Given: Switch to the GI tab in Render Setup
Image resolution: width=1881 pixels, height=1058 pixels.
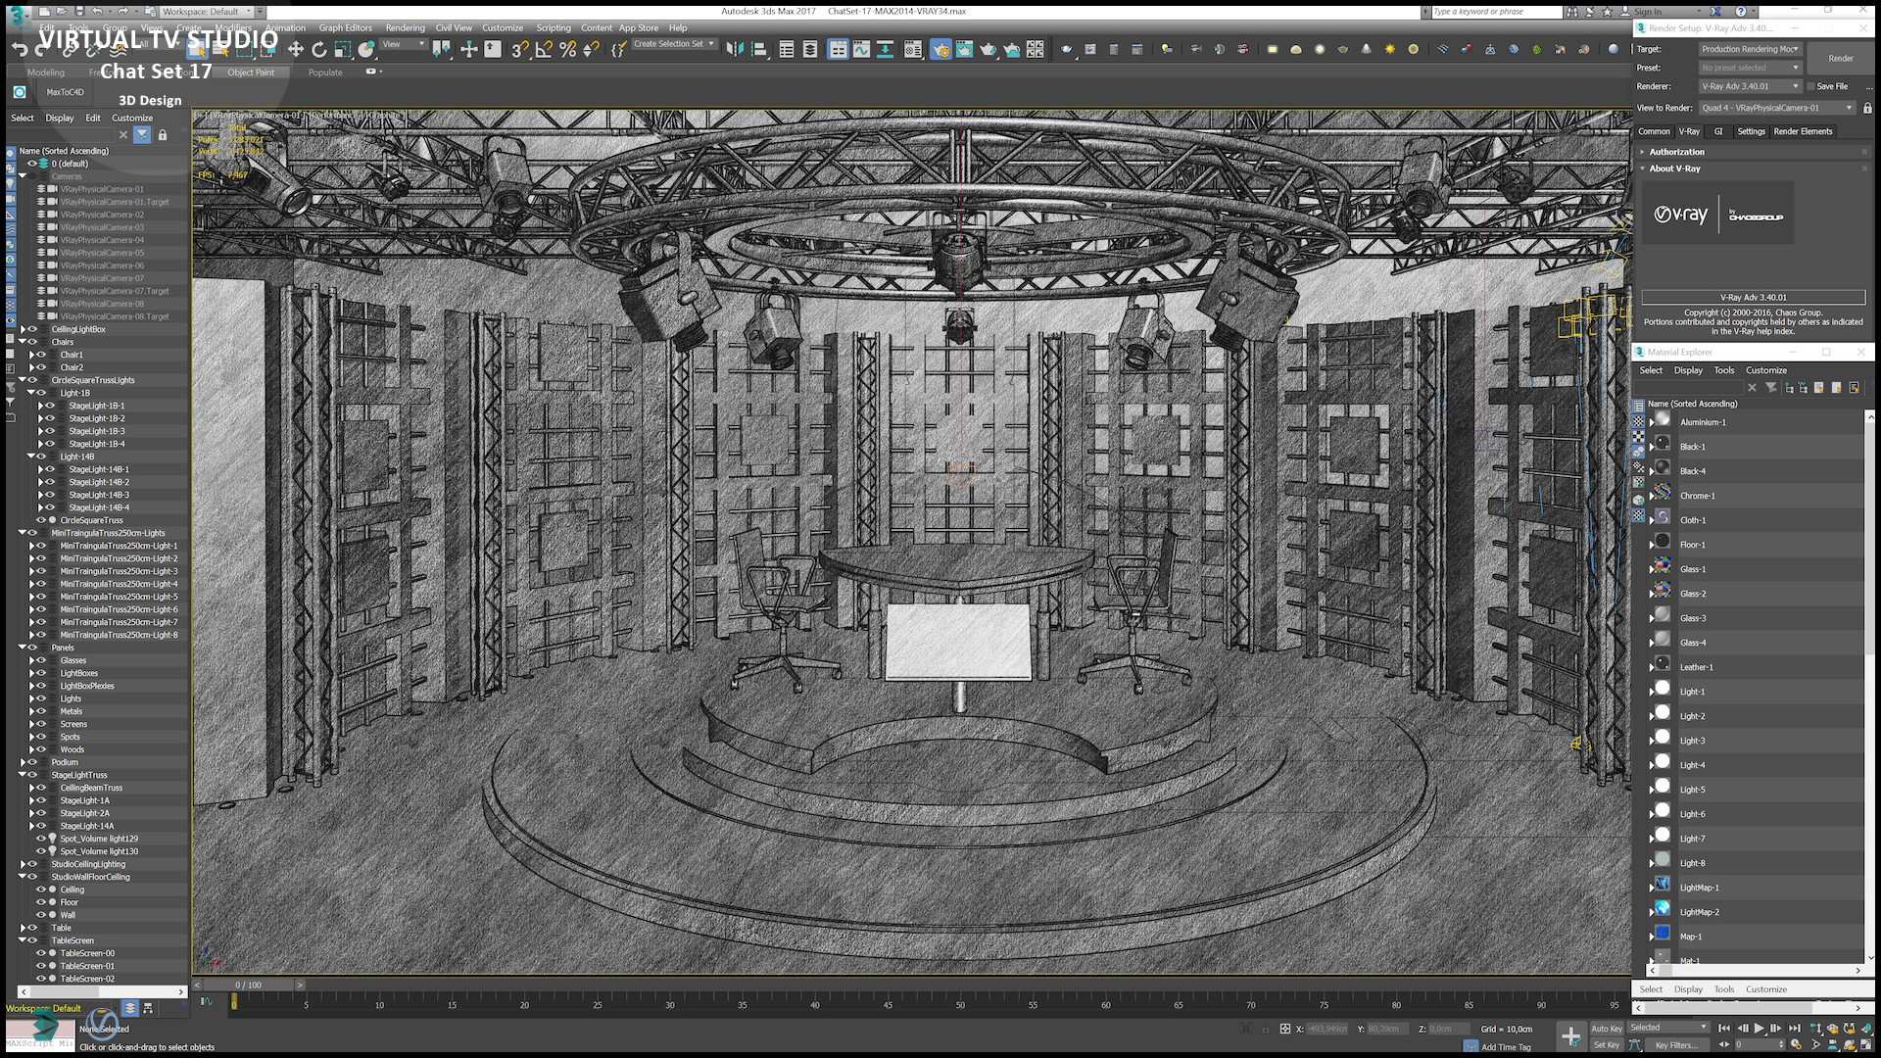Looking at the screenshot, I should [1717, 131].
